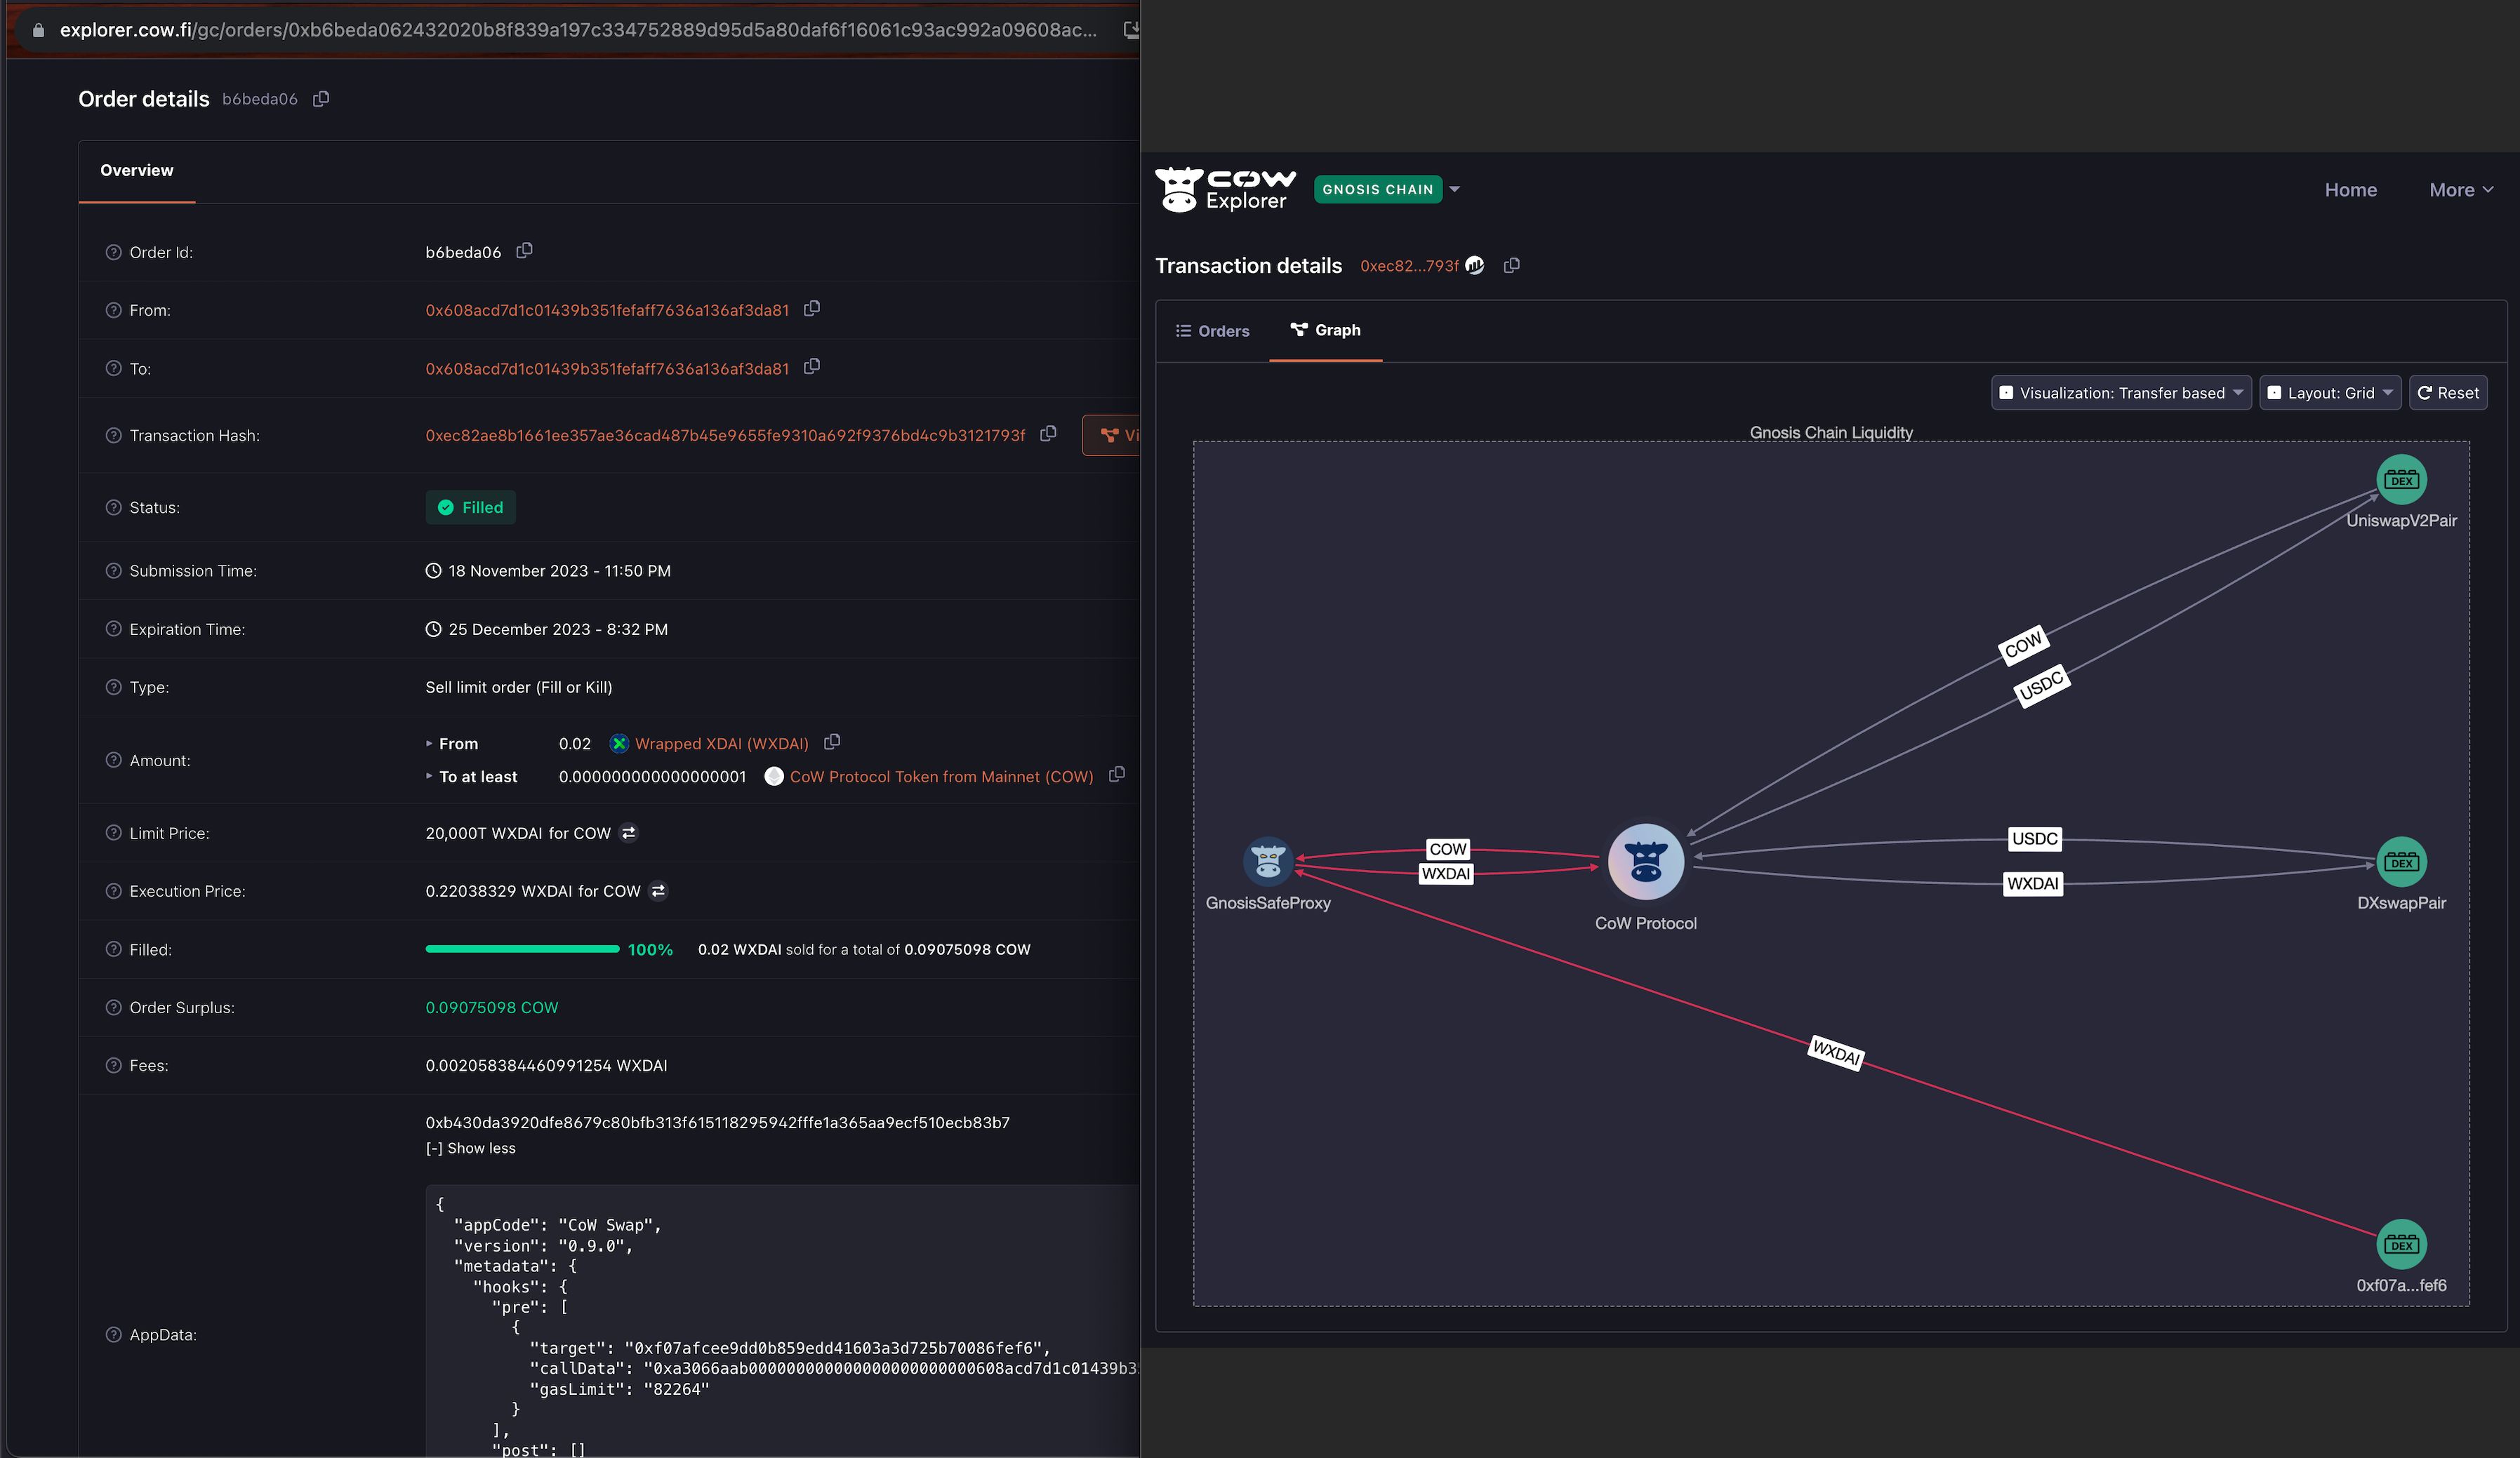
Task: Copy the CoW Protocol Token address
Action: (x=1117, y=775)
